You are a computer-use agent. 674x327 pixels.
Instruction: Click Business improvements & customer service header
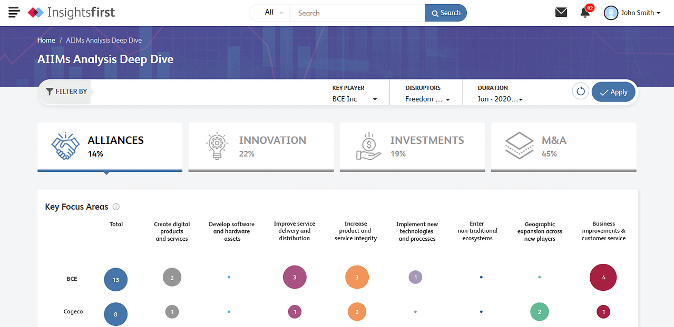coord(603,231)
